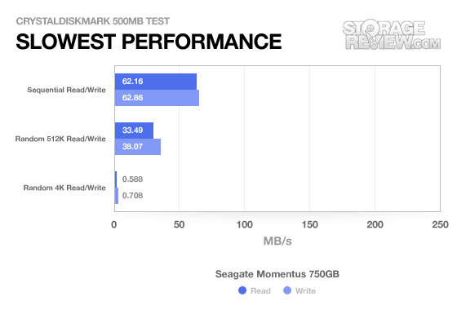Click the 100 tick on the axis
Viewport: 457px width, 310px height.
(244, 224)
